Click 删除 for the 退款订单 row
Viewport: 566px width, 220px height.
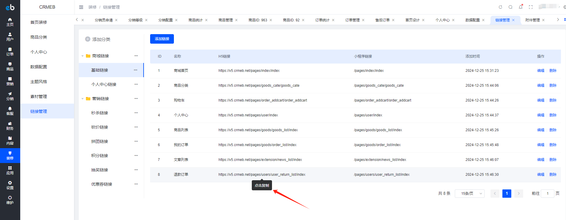(553, 175)
